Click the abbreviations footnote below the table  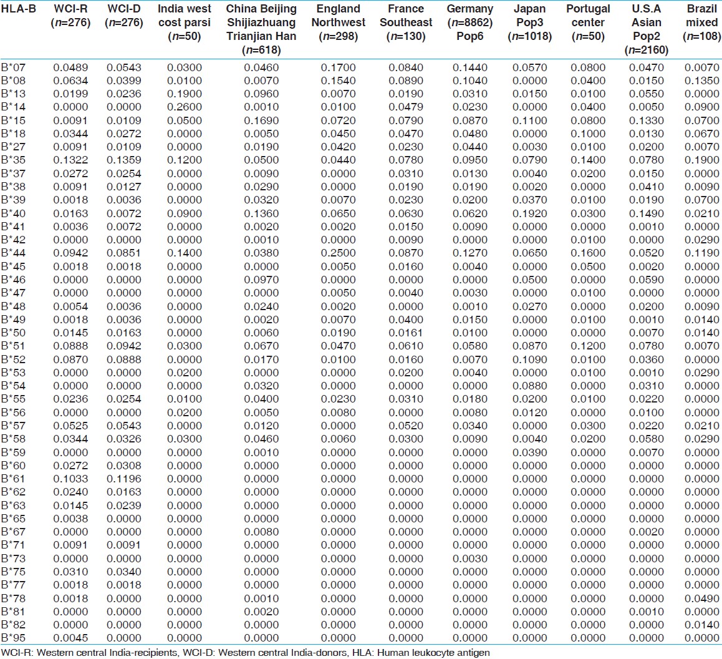[247, 652]
